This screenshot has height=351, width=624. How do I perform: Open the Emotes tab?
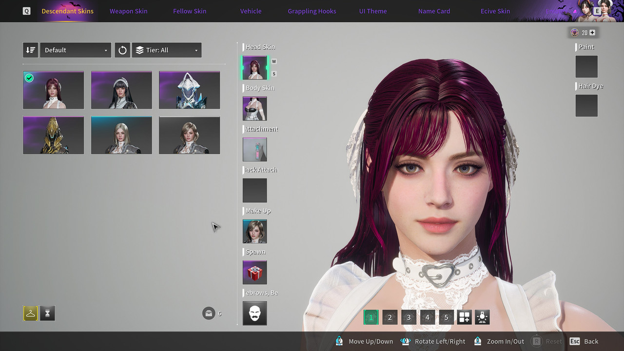pyautogui.click(x=556, y=11)
